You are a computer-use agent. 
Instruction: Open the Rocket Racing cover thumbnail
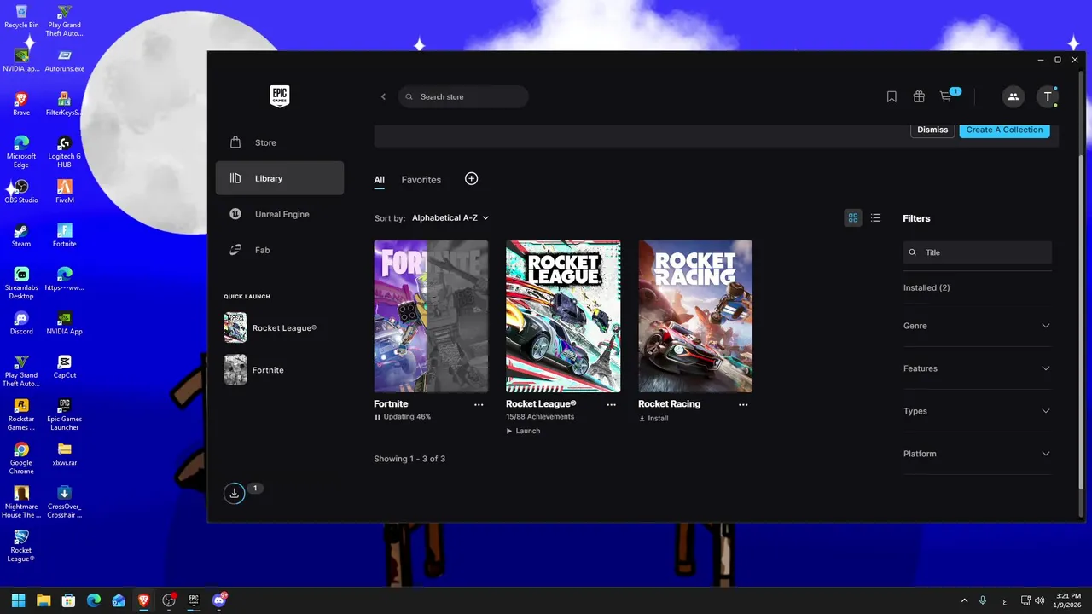[x=695, y=316]
